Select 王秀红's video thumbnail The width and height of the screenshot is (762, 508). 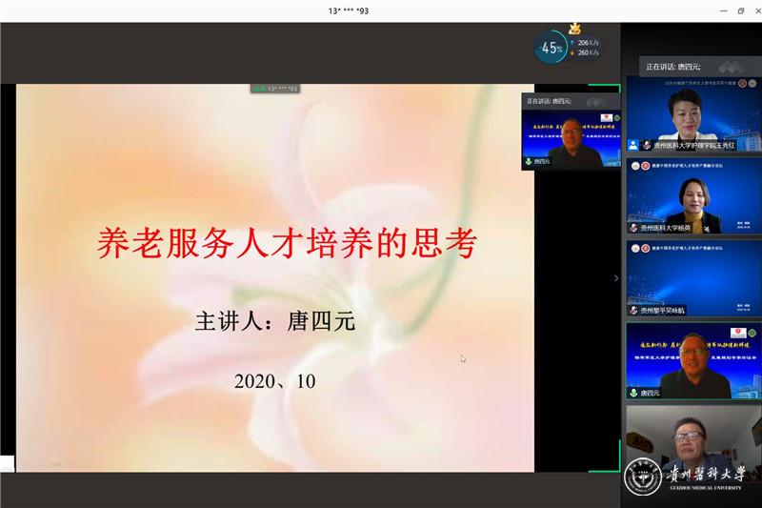(x=692, y=112)
